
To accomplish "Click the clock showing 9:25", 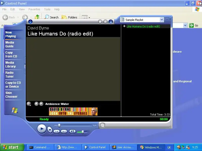I will coord(195,147).
